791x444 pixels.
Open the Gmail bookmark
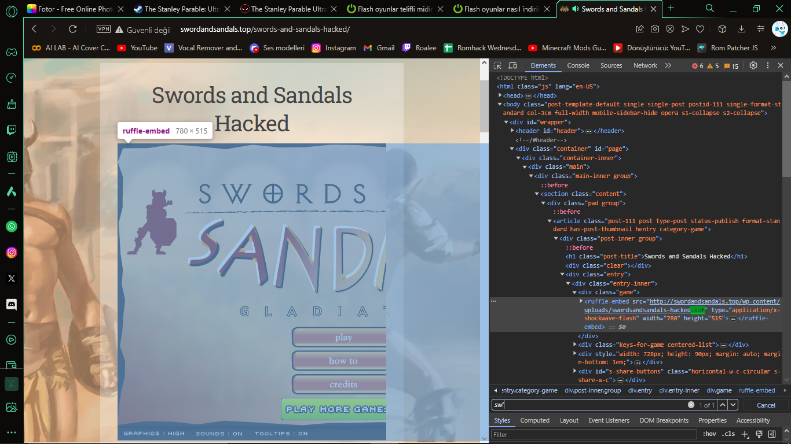(379, 48)
